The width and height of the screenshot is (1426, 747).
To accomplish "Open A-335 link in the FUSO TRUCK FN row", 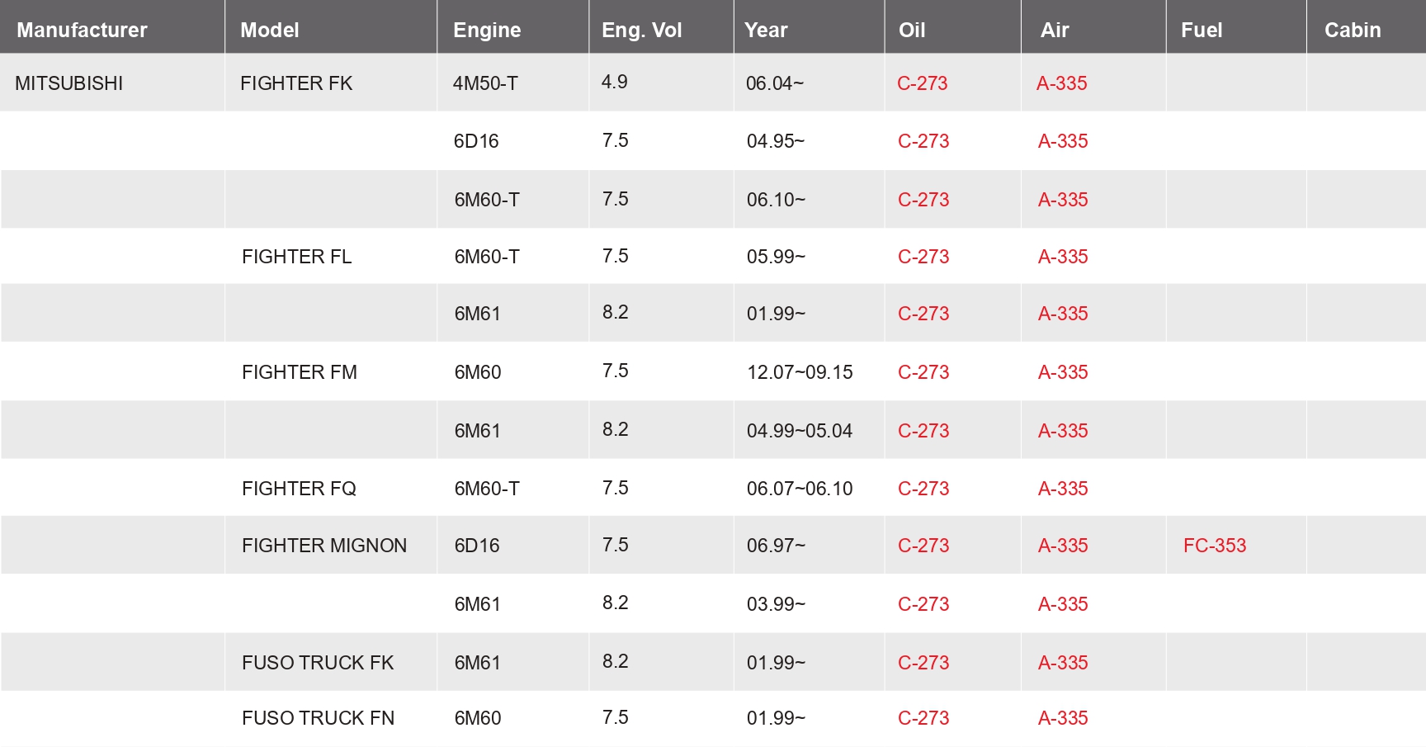I will [1063, 718].
